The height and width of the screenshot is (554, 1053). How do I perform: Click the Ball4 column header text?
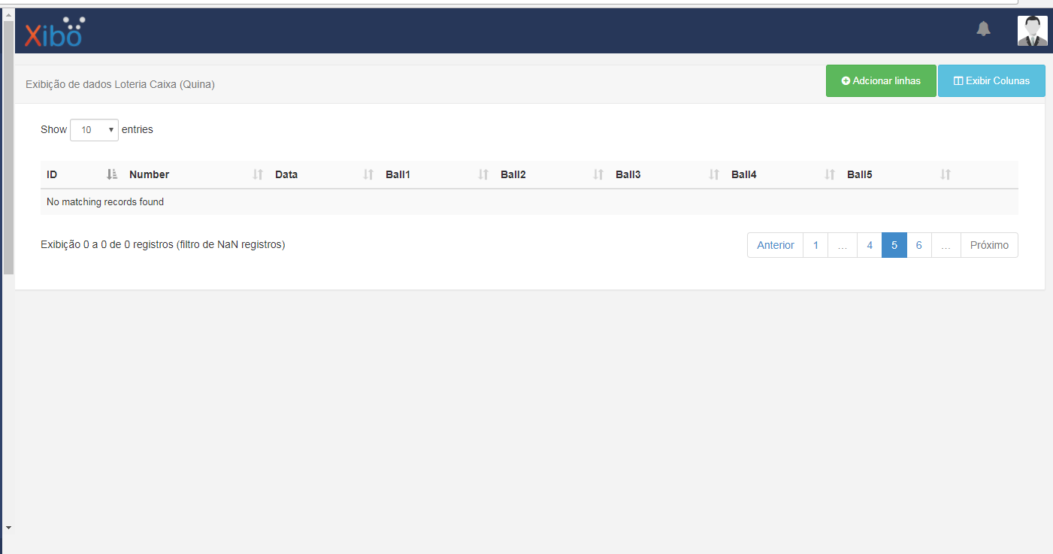(x=743, y=174)
